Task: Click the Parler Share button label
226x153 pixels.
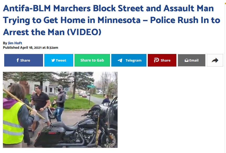Action: point(165,60)
